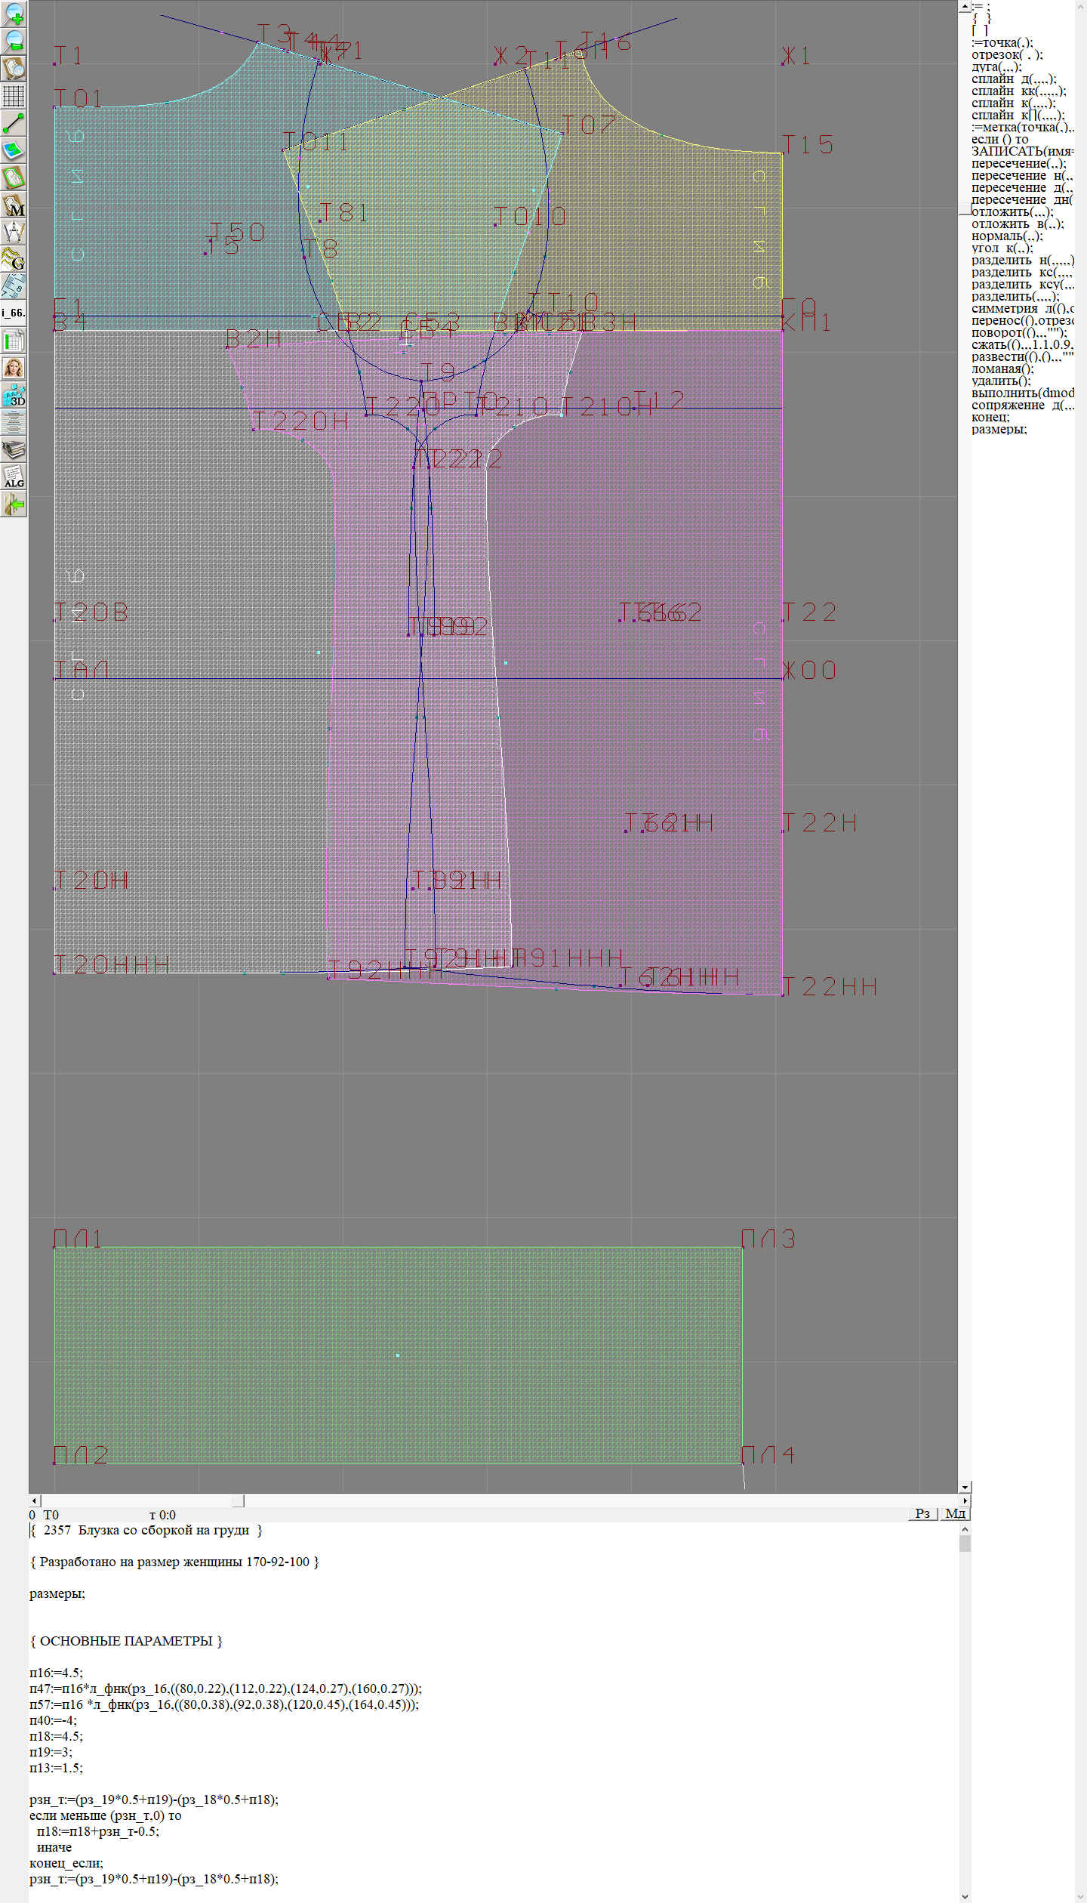Click the zoom out magnifier icon
1087x1903 pixels.
tap(14, 41)
